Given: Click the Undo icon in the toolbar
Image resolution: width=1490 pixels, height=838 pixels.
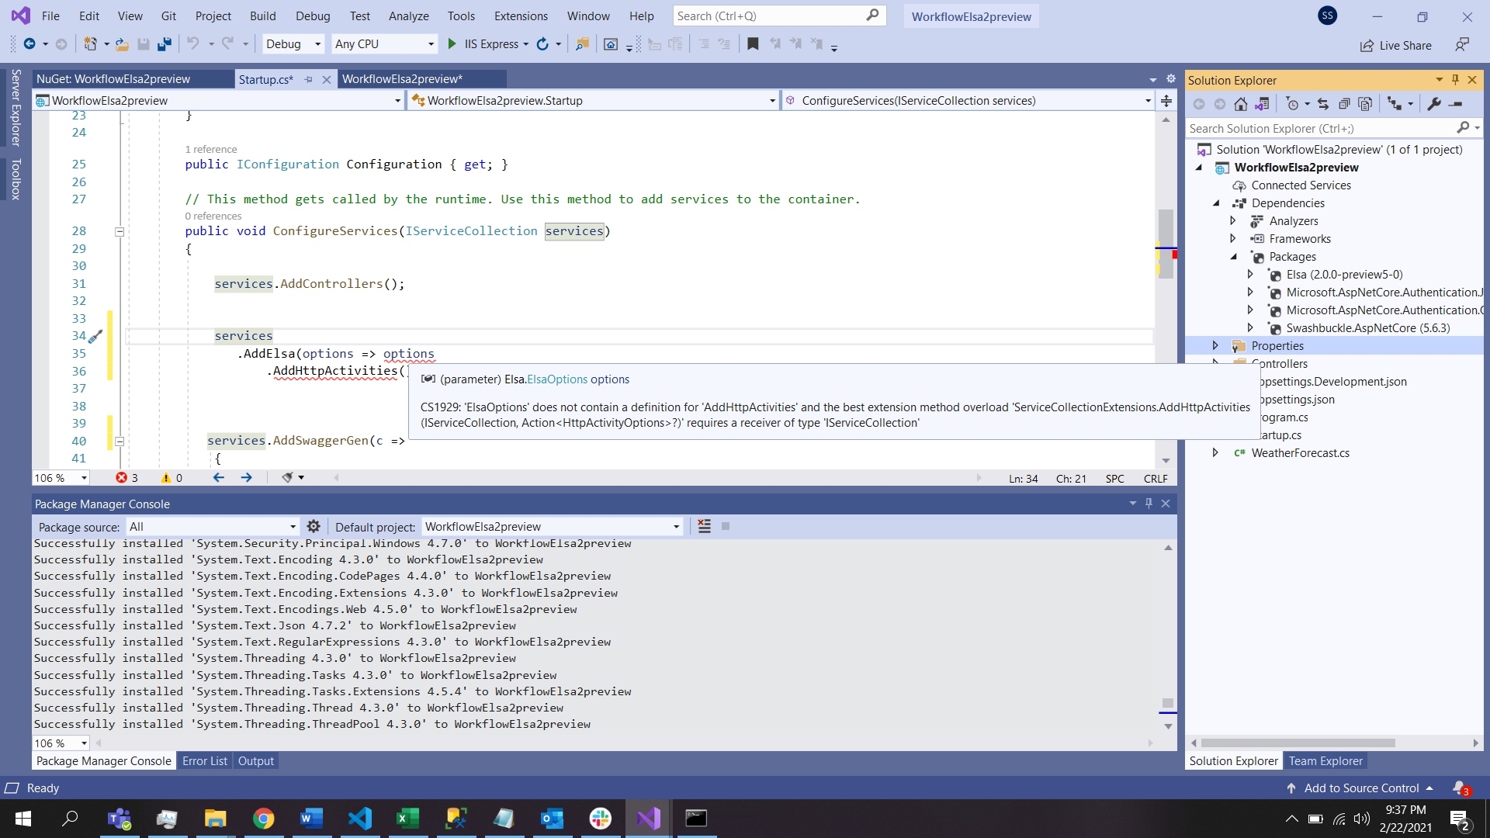Looking at the screenshot, I should pos(192,43).
